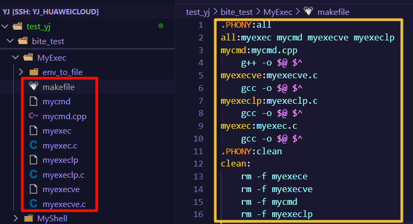The width and height of the screenshot is (413, 224).
Task: Open myexecve.c in the editor
Action: click(64, 204)
